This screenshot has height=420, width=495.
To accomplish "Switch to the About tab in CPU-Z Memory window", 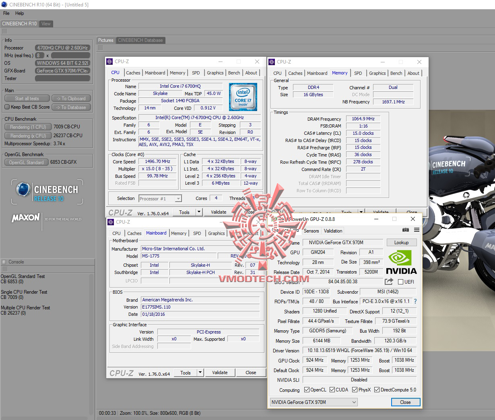I will coord(413,73).
